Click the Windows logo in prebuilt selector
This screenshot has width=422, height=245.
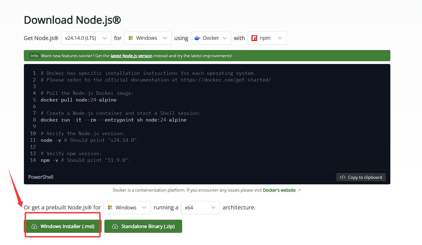coord(110,207)
